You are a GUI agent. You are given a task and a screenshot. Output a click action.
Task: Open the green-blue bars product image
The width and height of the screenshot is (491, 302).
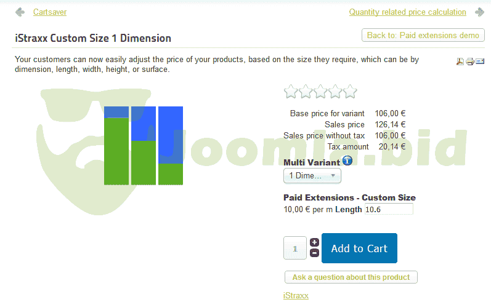144,146
